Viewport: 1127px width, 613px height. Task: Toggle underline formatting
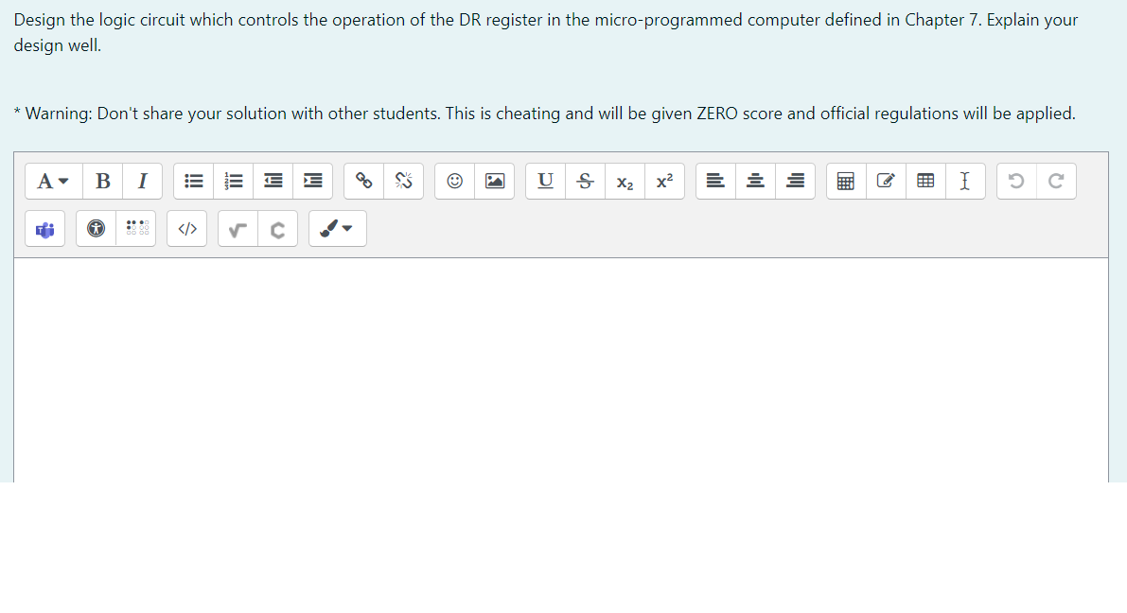tap(546, 181)
